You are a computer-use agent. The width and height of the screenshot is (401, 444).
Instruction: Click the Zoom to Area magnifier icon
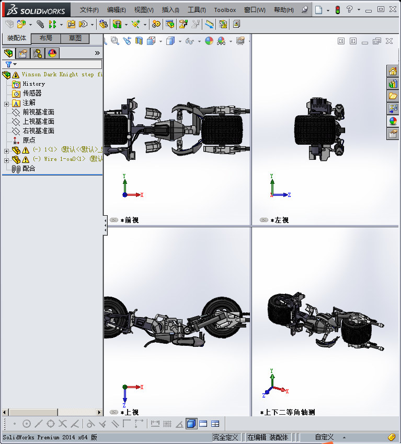(115, 41)
